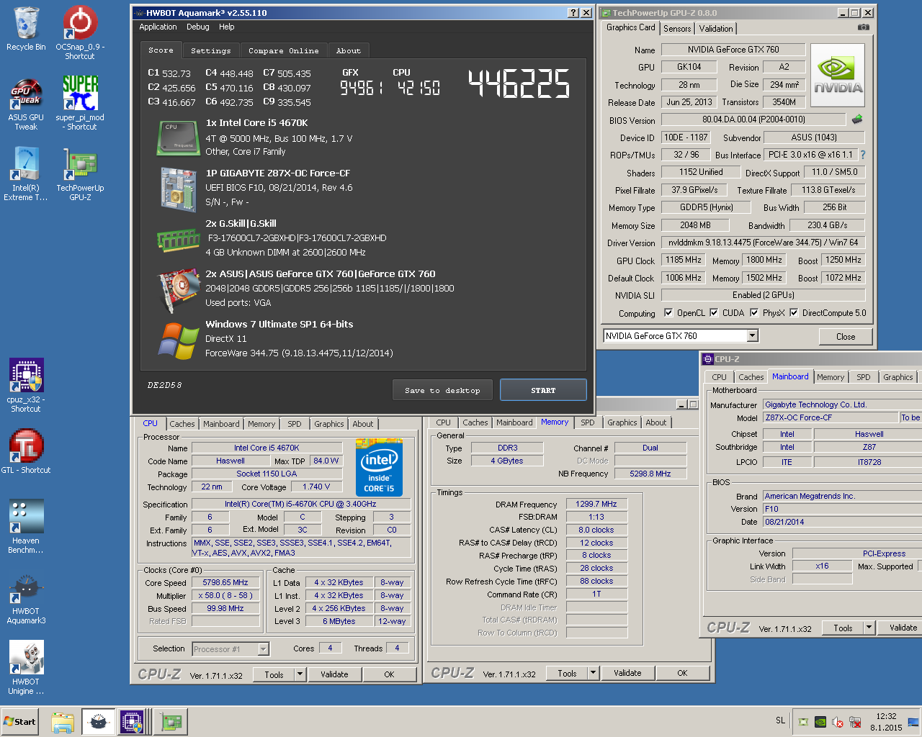Launch the cpuz_x32 desktop shortcut
Image resolution: width=922 pixels, height=737 pixels.
point(26,385)
